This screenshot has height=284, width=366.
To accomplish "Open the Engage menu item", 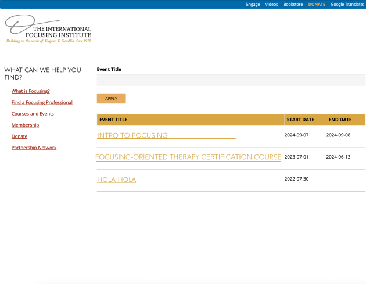I will coord(253,5).
